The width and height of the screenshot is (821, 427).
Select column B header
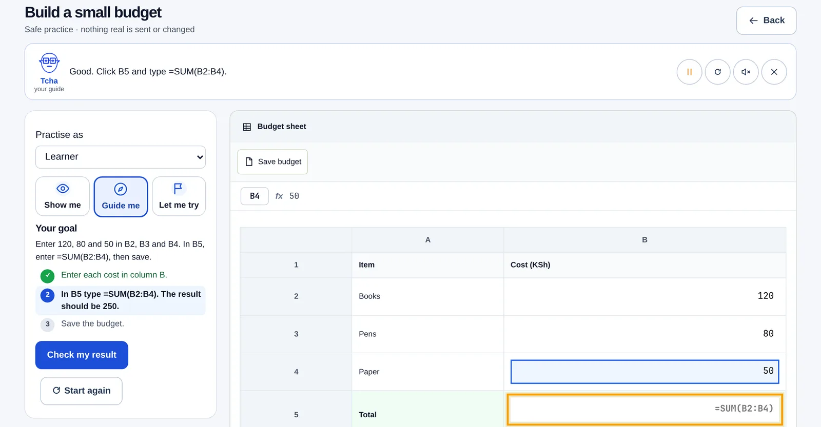coord(644,240)
